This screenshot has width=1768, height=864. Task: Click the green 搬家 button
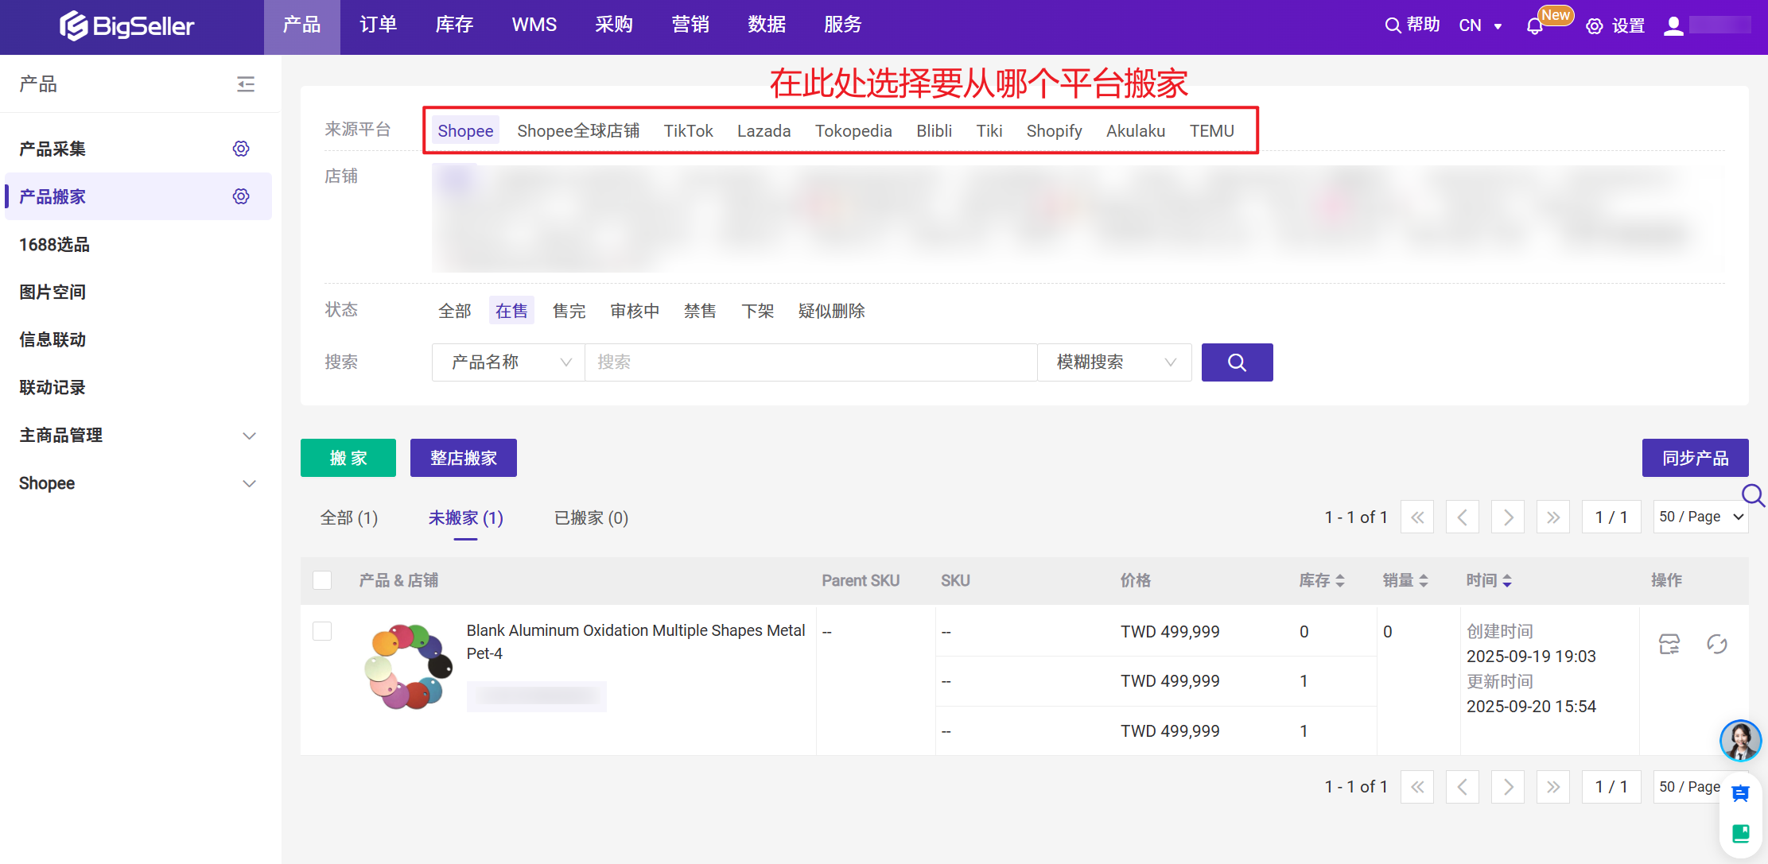348,458
